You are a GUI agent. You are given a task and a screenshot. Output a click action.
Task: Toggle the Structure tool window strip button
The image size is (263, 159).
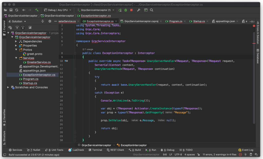[4, 137]
